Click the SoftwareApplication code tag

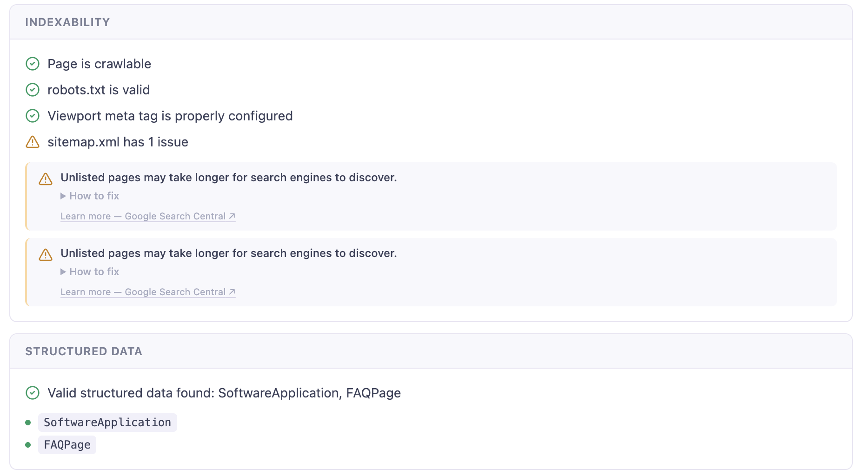(107, 423)
